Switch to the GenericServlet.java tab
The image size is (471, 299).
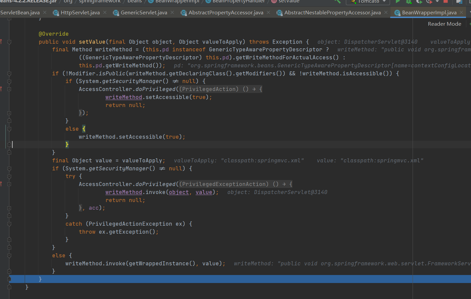pos(144,12)
